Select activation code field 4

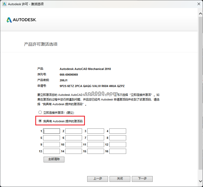[x=118, y=131]
